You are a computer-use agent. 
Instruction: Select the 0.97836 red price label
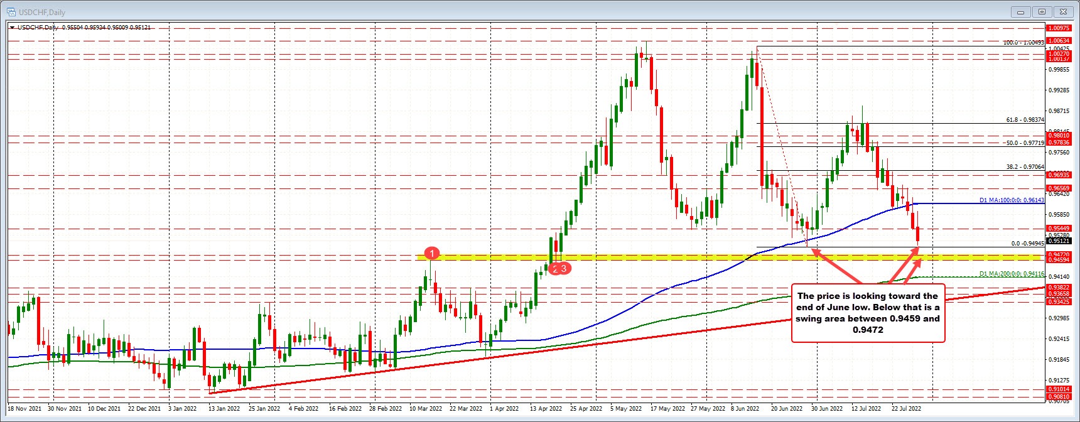1058,143
